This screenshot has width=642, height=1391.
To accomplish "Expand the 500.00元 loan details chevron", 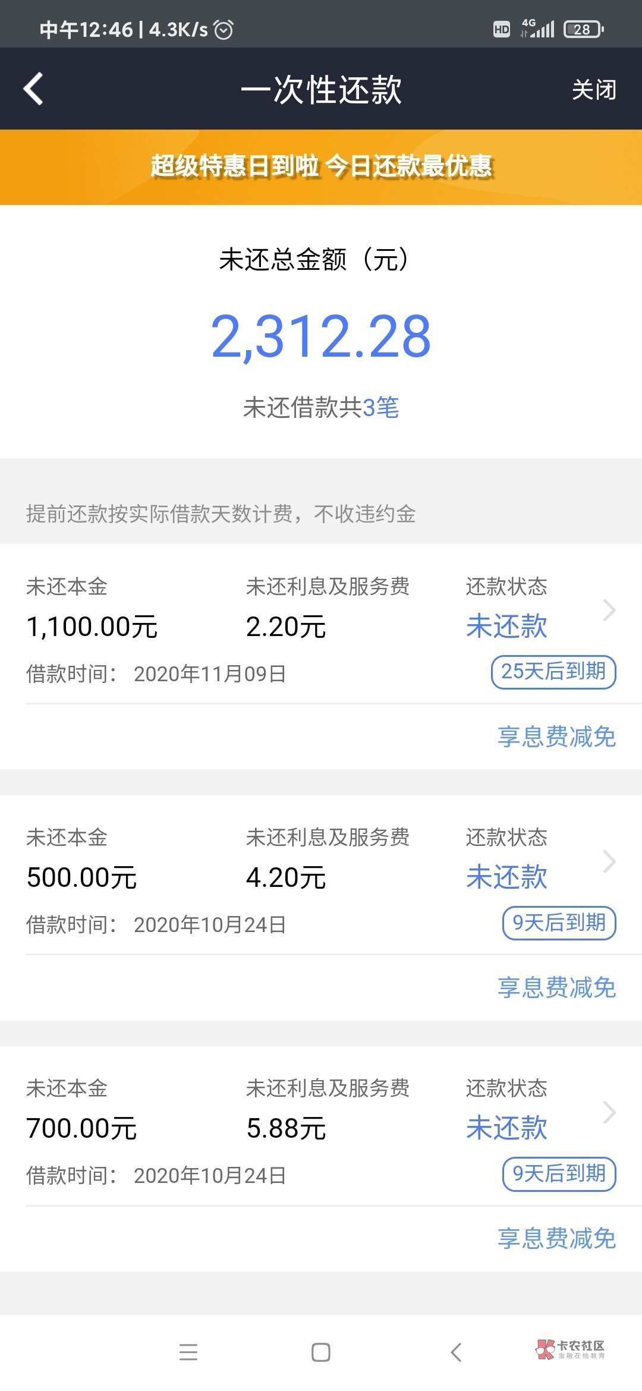I will [x=609, y=861].
